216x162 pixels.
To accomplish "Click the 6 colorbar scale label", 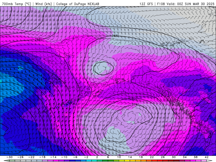I will click(108, 157).
